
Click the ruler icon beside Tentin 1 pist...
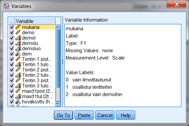click(18, 59)
